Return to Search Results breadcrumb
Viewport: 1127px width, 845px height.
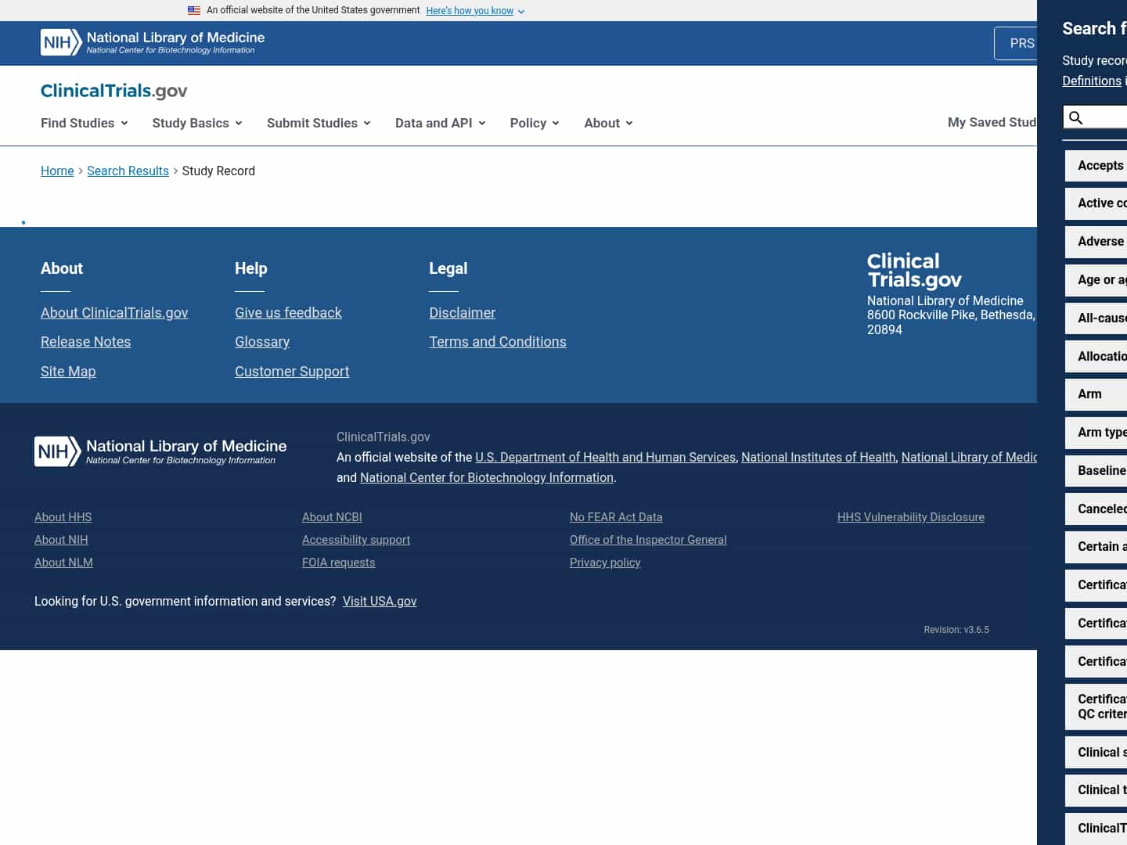coord(128,171)
